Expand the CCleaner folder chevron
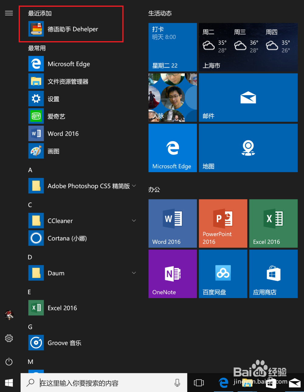This screenshot has height=392, width=304. point(134,221)
